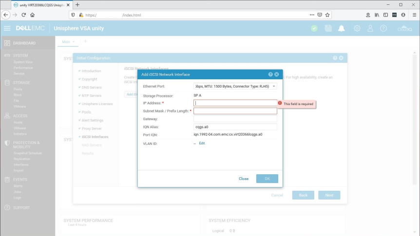
Task: Click the CloudIQ icon
Action: coord(405,28)
